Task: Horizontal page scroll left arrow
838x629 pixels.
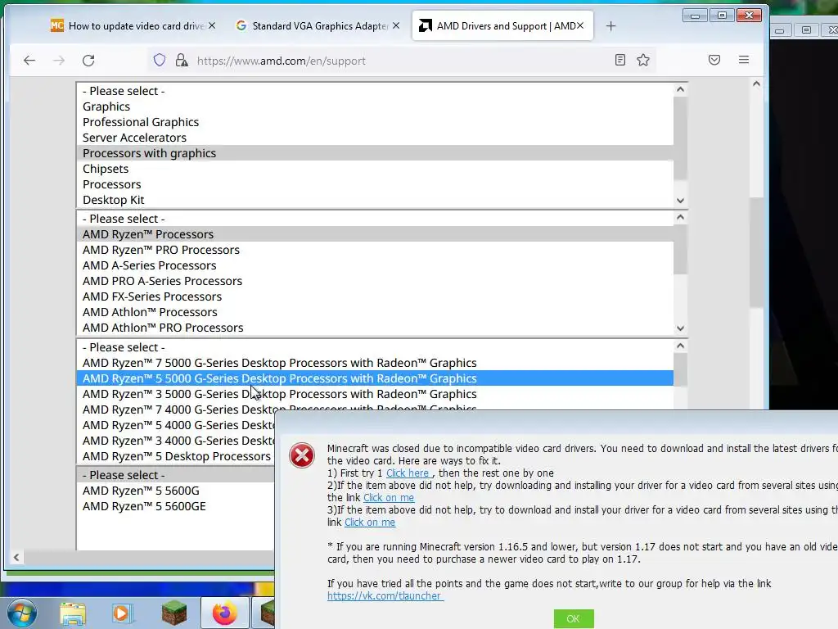Action: (16, 557)
